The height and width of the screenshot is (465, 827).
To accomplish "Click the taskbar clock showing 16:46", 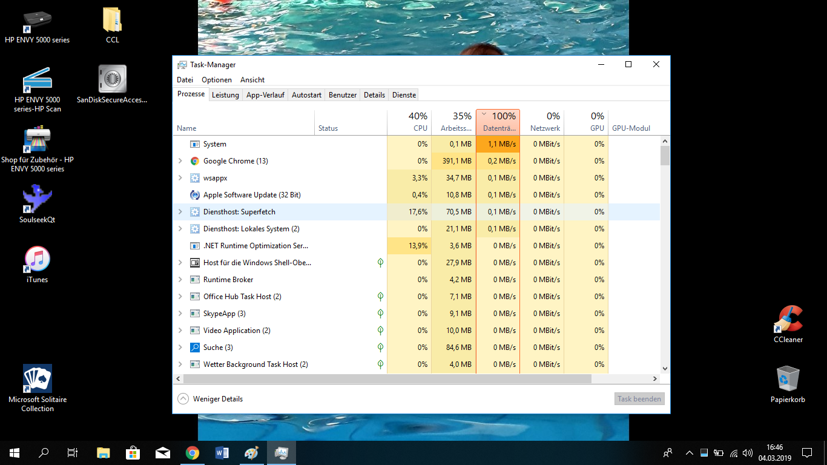I will tap(774, 453).
